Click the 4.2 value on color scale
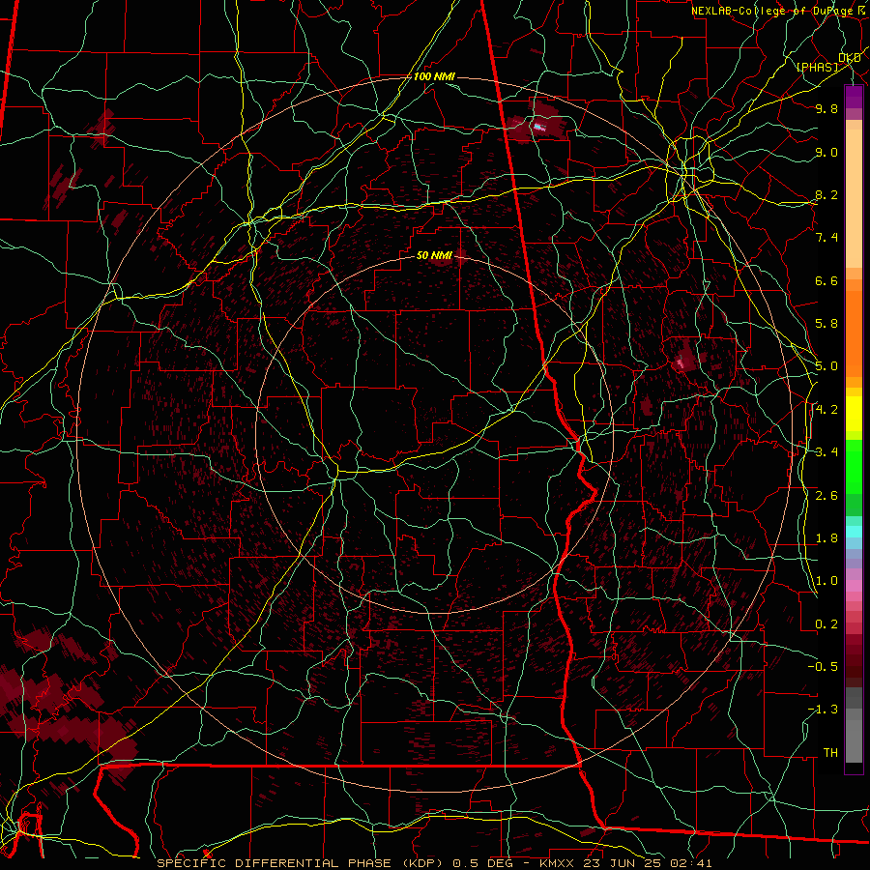This screenshot has width=870, height=870. point(826,410)
